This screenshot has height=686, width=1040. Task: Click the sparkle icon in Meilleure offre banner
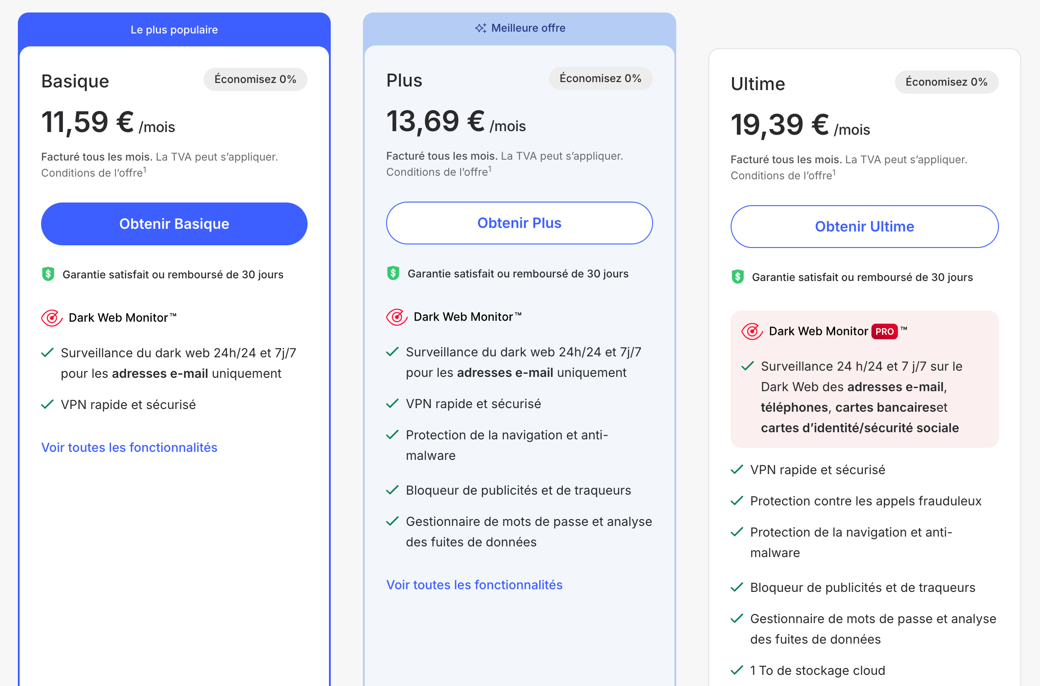click(x=481, y=28)
